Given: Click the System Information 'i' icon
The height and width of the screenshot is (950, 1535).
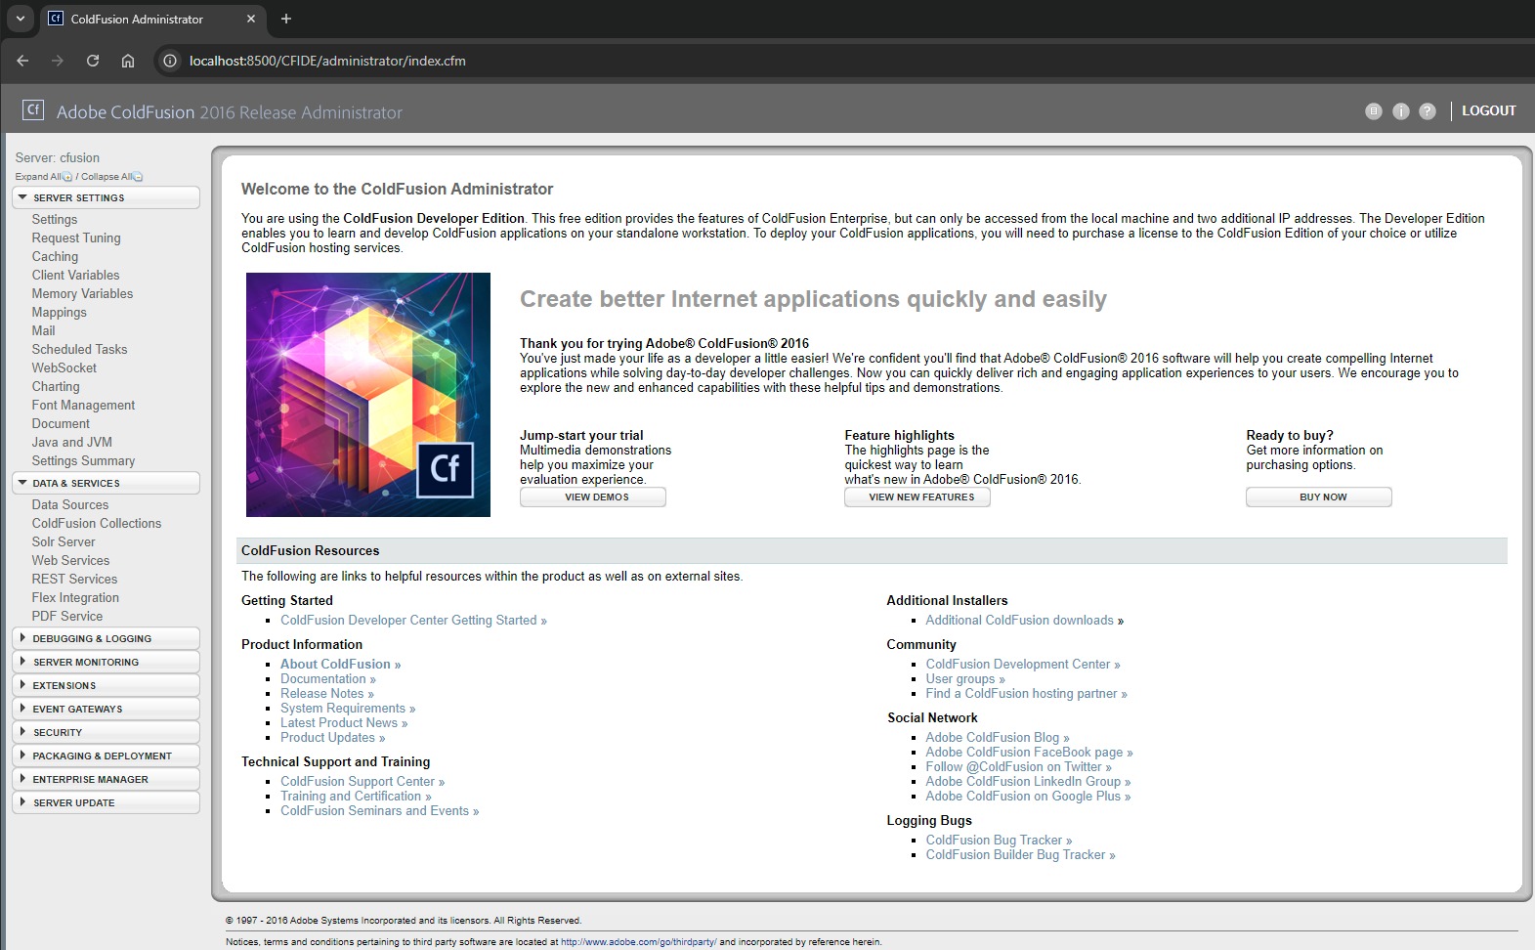Looking at the screenshot, I should pyautogui.click(x=1400, y=111).
